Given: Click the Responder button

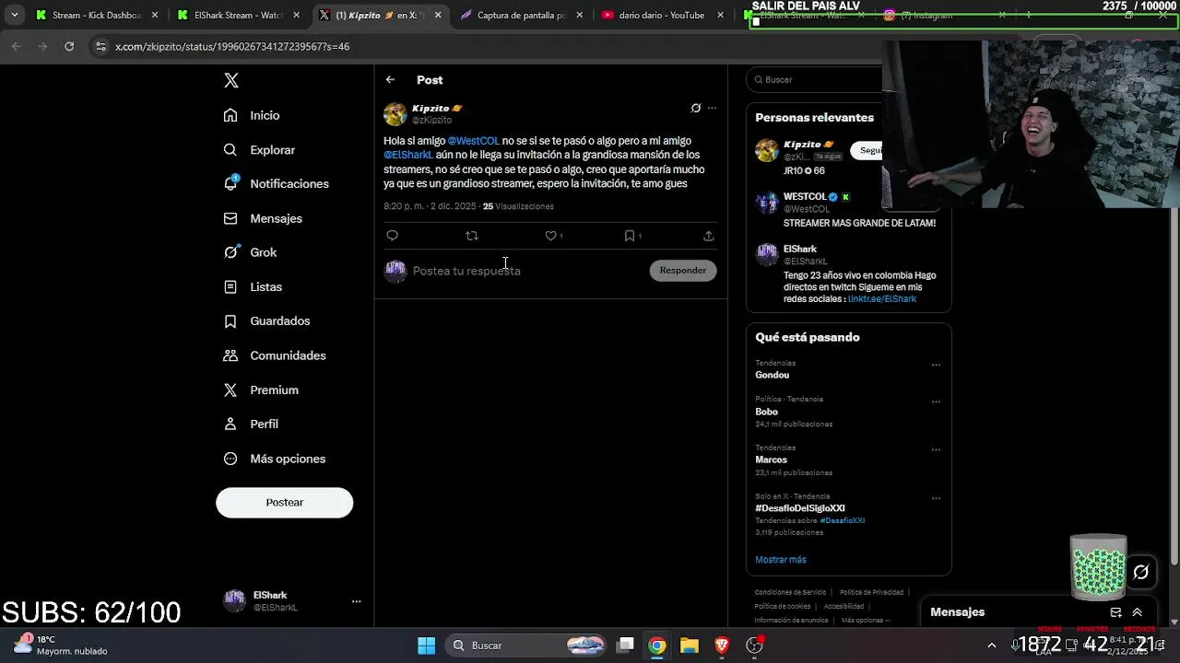Looking at the screenshot, I should tap(683, 271).
